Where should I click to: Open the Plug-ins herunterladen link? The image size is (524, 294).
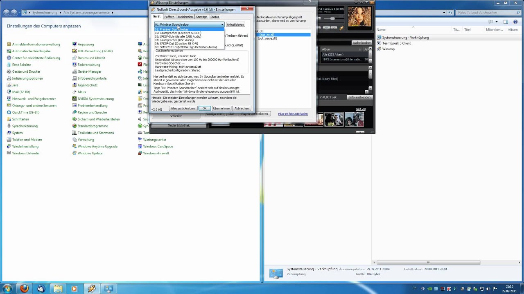(x=293, y=114)
